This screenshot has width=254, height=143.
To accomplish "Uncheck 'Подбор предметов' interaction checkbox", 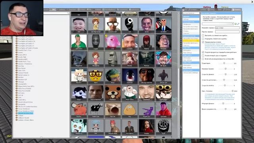I will (203, 52).
